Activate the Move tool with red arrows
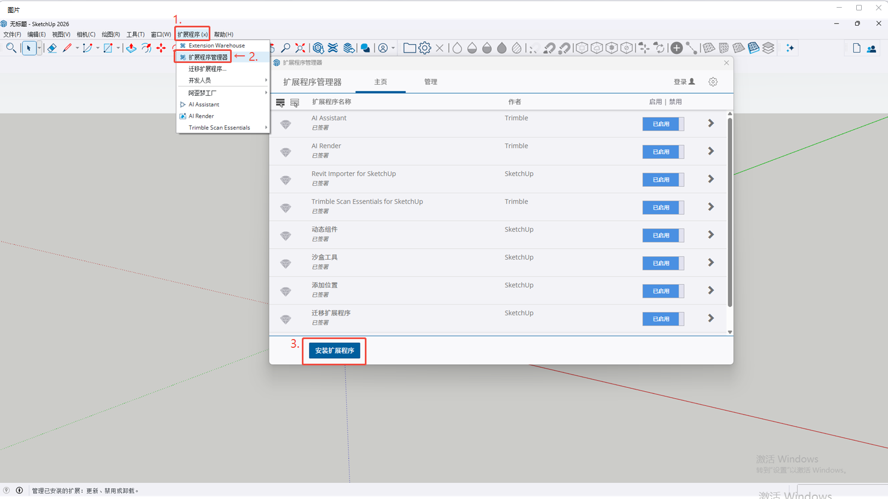 click(x=161, y=48)
